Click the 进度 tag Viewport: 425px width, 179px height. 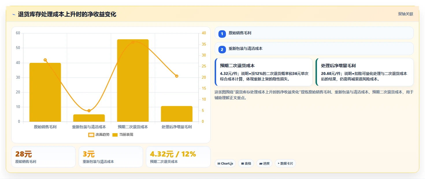(x=264, y=163)
